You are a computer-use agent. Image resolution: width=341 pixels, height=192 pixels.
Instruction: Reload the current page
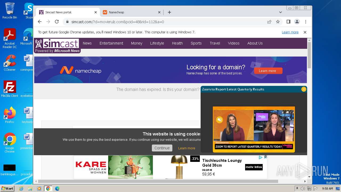point(57,22)
